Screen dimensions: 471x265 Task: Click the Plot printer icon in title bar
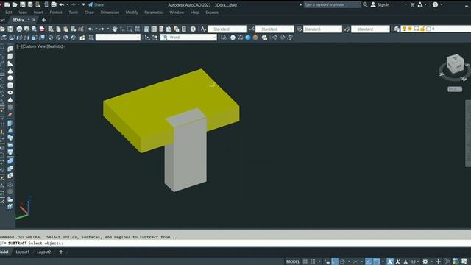[x=54, y=5]
